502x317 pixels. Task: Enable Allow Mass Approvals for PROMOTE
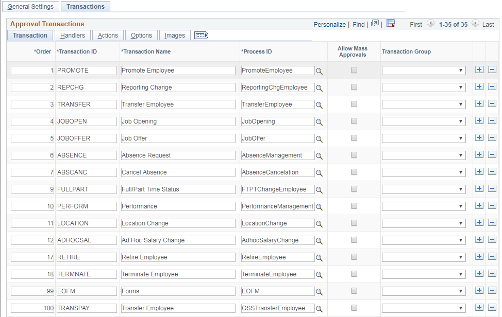point(354,70)
